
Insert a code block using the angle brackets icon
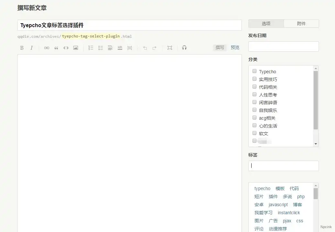pyautogui.click(x=66, y=48)
